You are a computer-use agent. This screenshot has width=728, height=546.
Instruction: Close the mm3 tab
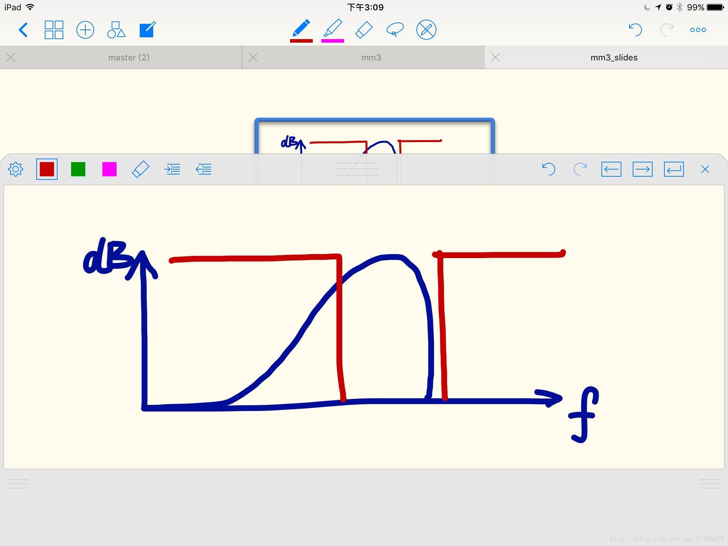[253, 58]
